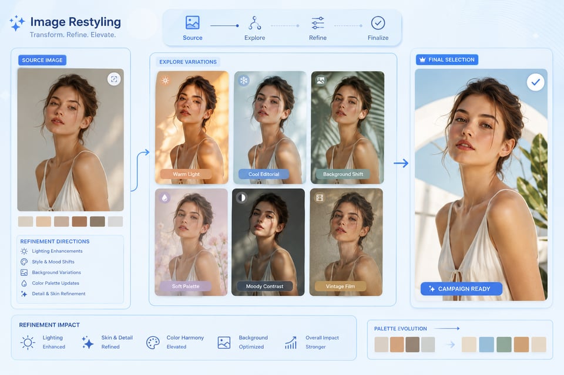Click the Overall Impact Stronger text
Viewport: 564px width, 375px height.
tap(322, 342)
